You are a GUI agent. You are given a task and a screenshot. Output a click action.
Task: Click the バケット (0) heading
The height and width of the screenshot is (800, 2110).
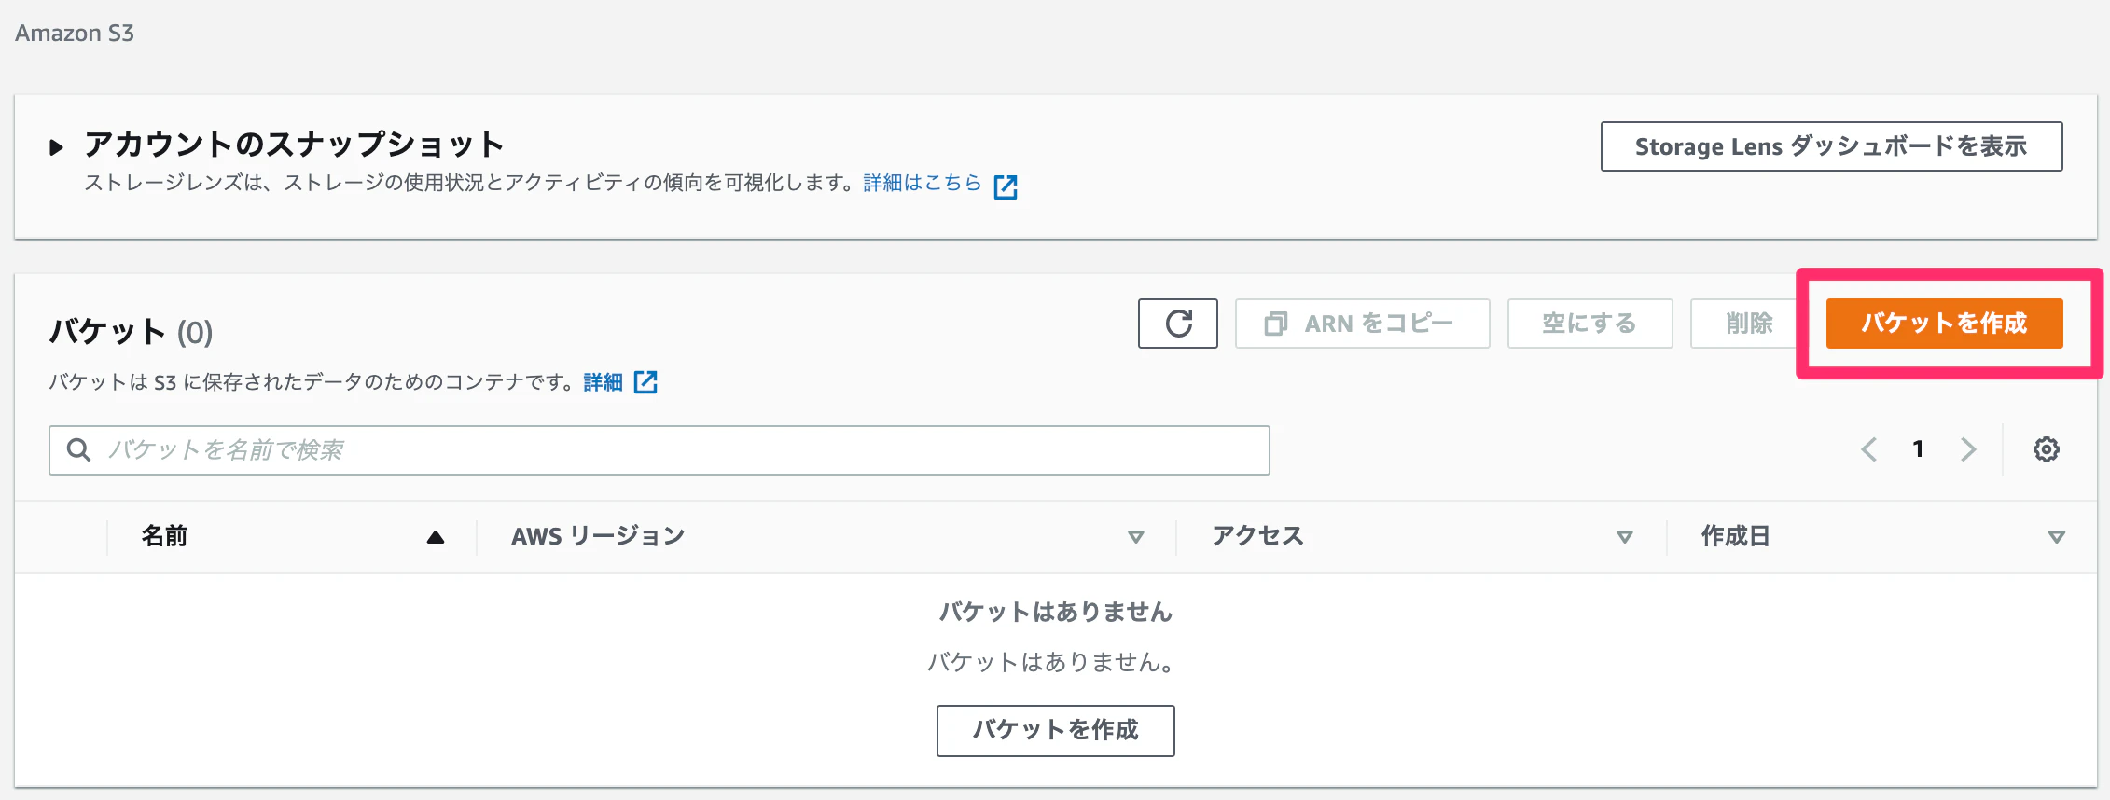click(x=131, y=331)
